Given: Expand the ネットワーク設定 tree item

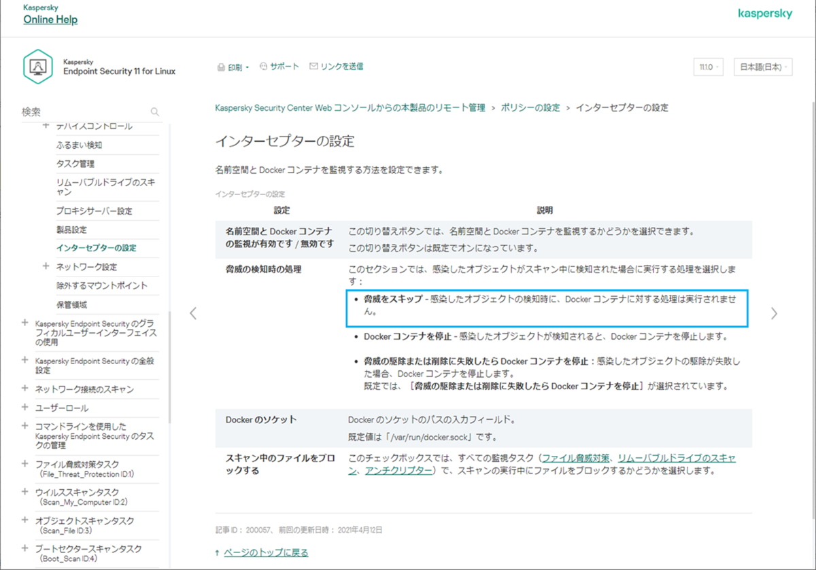Looking at the screenshot, I should click(x=46, y=265).
